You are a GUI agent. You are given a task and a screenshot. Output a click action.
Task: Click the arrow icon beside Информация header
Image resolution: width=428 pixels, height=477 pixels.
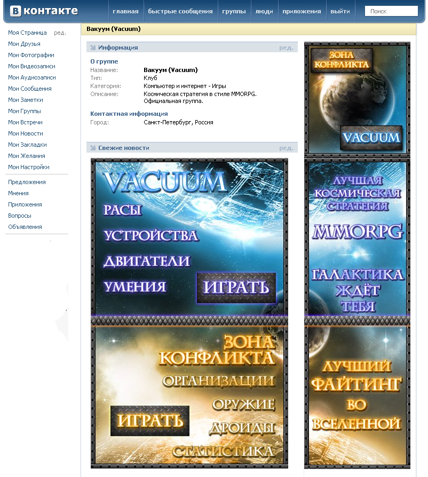[x=92, y=47]
